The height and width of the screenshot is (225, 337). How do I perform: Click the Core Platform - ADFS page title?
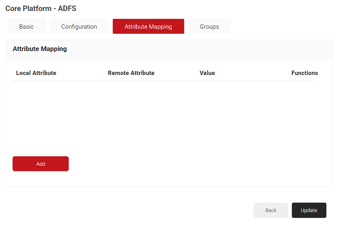tap(41, 9)
